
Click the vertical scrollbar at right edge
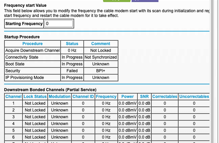212,71
